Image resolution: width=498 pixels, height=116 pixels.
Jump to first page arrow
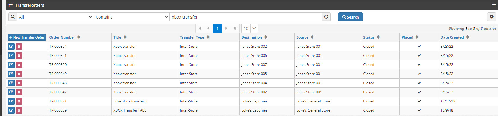200,28
